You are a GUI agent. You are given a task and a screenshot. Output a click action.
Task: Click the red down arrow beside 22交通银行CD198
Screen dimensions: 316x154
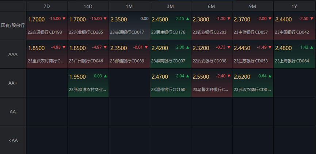coord(64,19)
